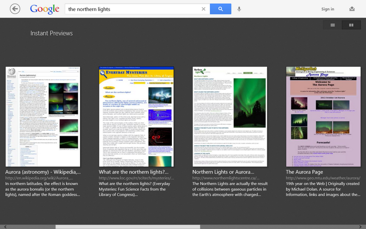Clear the search box with the X
Screen dimensions: 366x229
203,9
